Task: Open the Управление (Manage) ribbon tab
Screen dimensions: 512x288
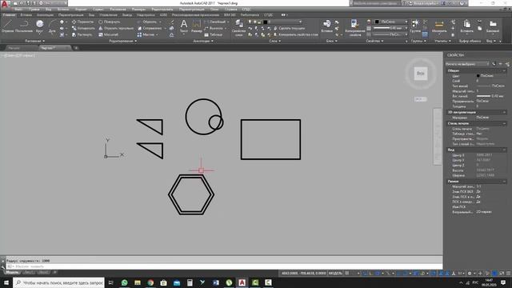Action: 108,15
